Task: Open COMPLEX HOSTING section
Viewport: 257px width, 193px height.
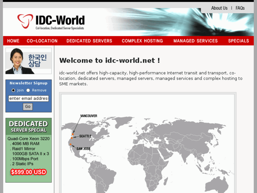Action: (x=142, y=41)
